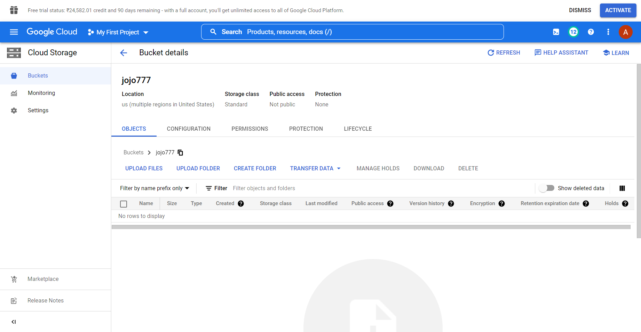Click the Marketplace cart icon

tap(14, 279)
